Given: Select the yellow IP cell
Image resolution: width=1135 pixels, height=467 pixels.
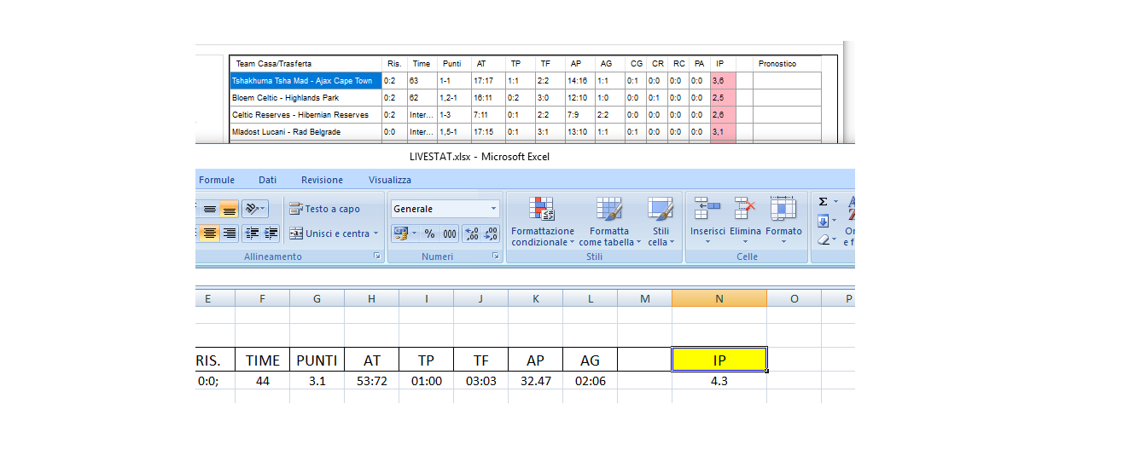Looking at the screenshot, I should [719, 360].
